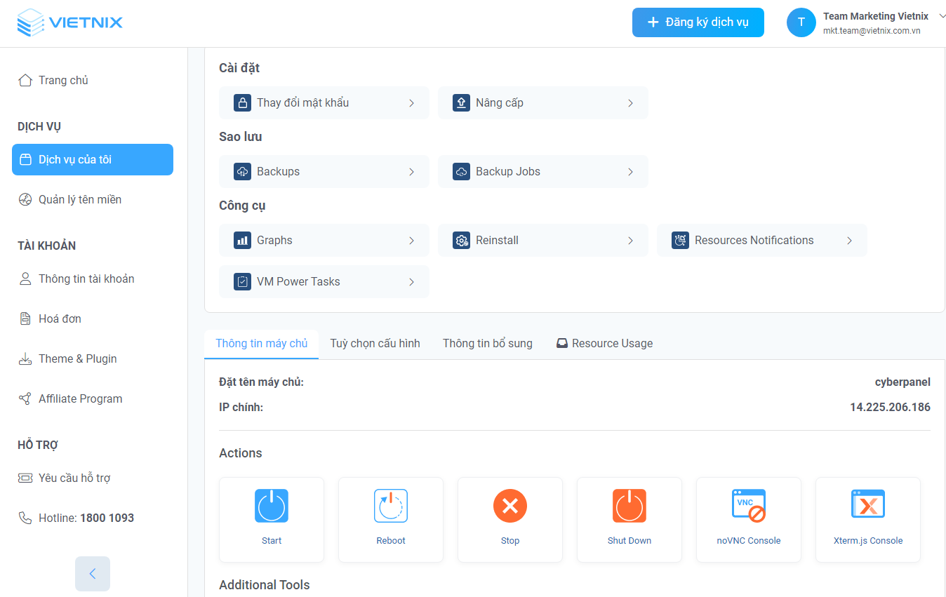Open the noVNC Console icon
Viewport: 946px width, 597px height.
point(749,504)
